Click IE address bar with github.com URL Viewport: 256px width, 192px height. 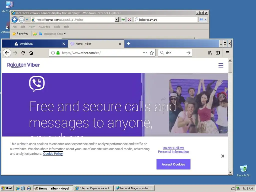75,19
